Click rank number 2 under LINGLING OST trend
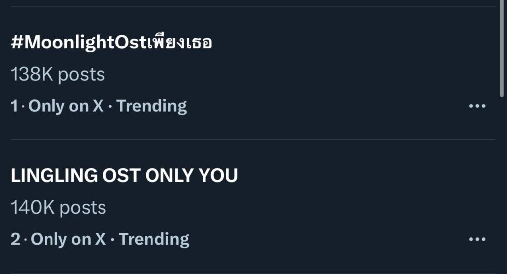Image resolution: width=507 pixels, height=274 pixels. coord(16,239)
